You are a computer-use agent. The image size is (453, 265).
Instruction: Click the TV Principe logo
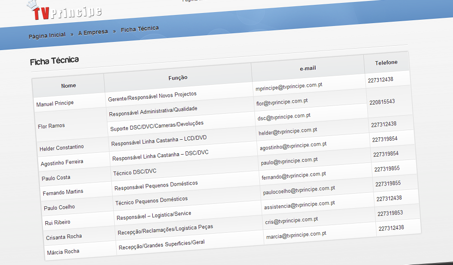coord(64,10)
